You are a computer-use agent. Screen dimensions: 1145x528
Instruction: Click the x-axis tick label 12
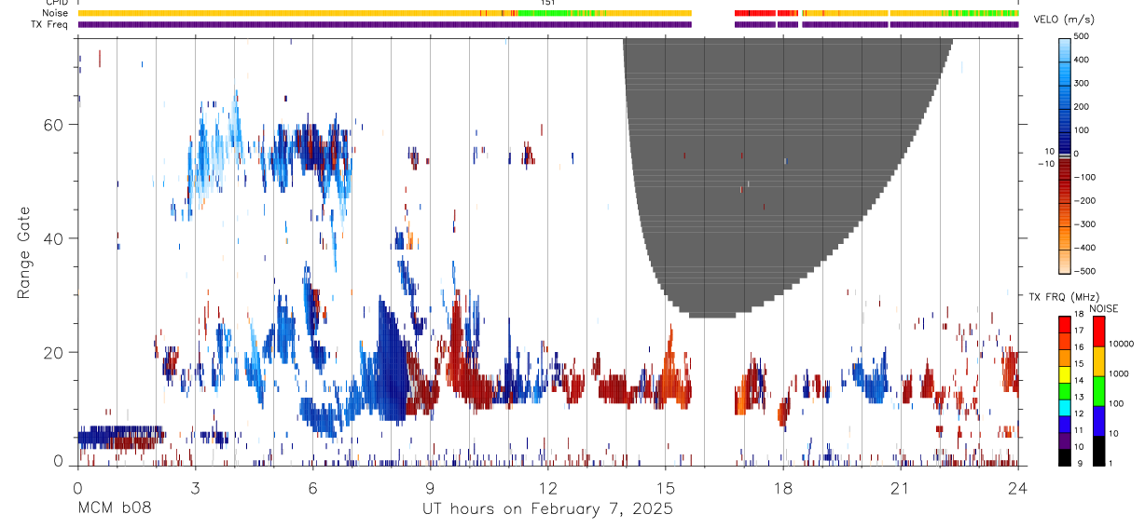pyautogui.click(x=547, y=488)
